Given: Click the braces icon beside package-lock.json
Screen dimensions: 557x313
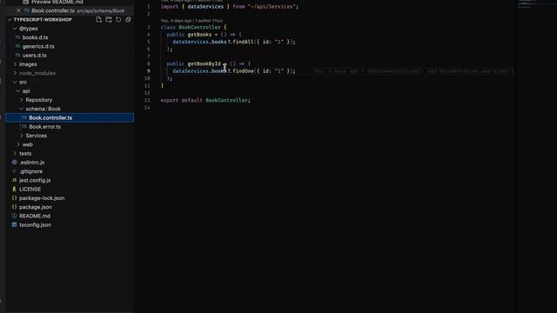Looking at the screenshot, I should click(x=14, y=197).
